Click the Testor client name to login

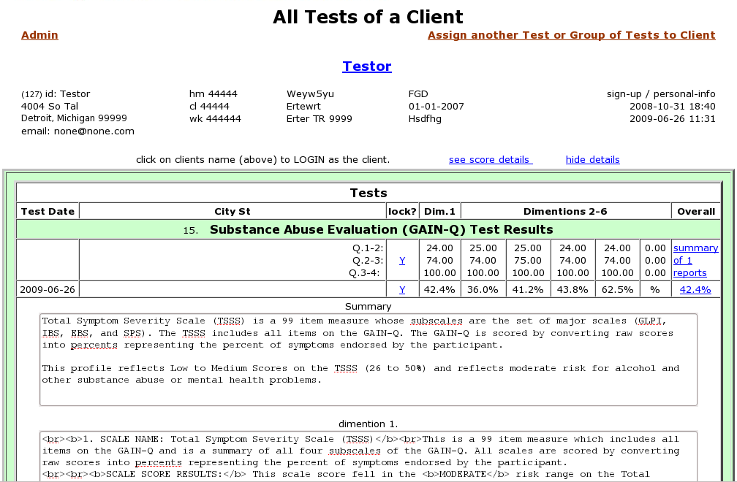point(367,66)
